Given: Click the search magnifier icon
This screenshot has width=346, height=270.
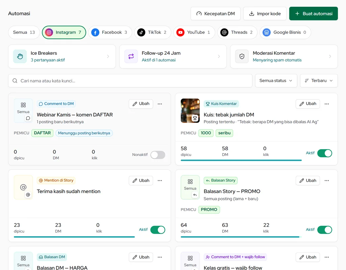Looking at the screenshot, I should point(15,81).
